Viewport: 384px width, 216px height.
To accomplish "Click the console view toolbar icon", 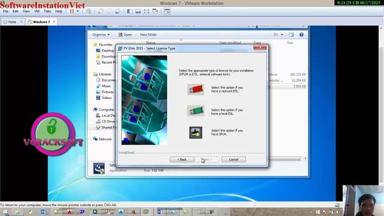I will coord(167,11).
